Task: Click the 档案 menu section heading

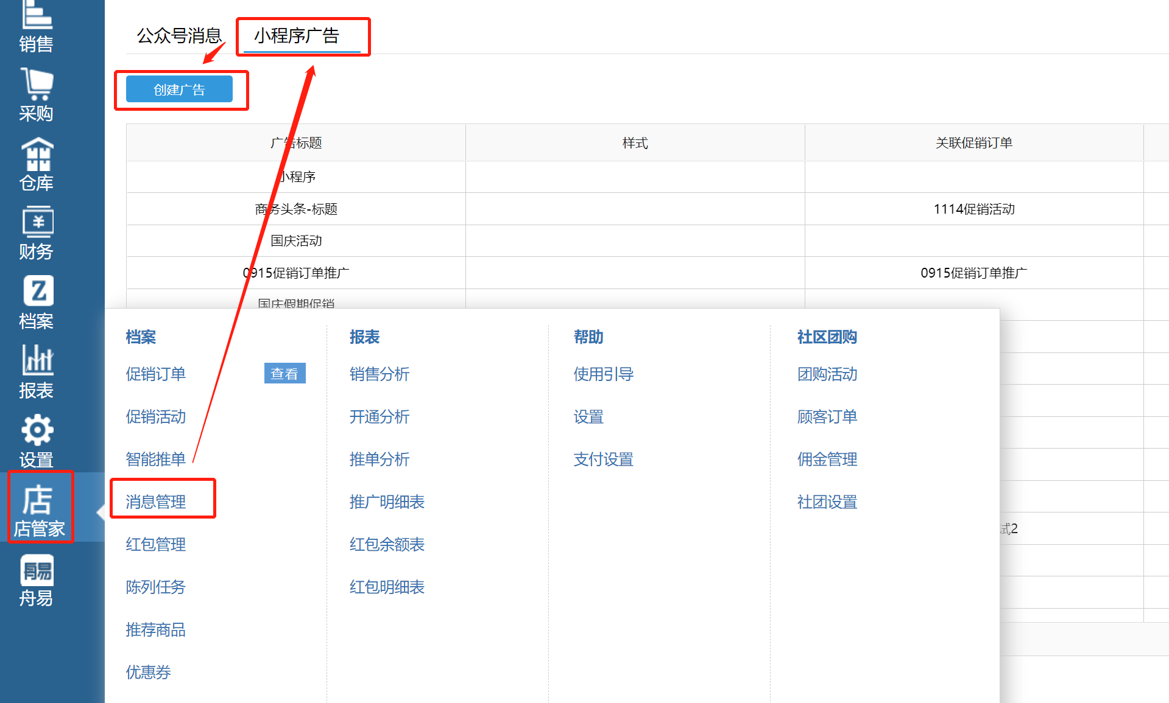Action: point(141,337)
